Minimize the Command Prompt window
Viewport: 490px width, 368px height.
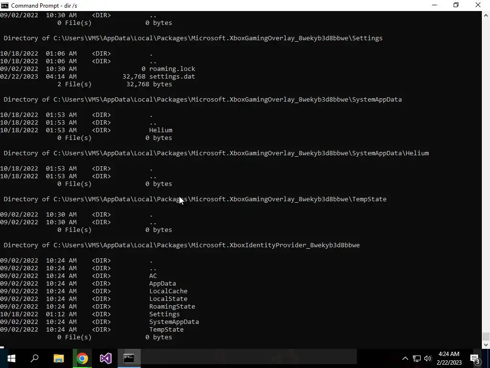coord(434,5)
